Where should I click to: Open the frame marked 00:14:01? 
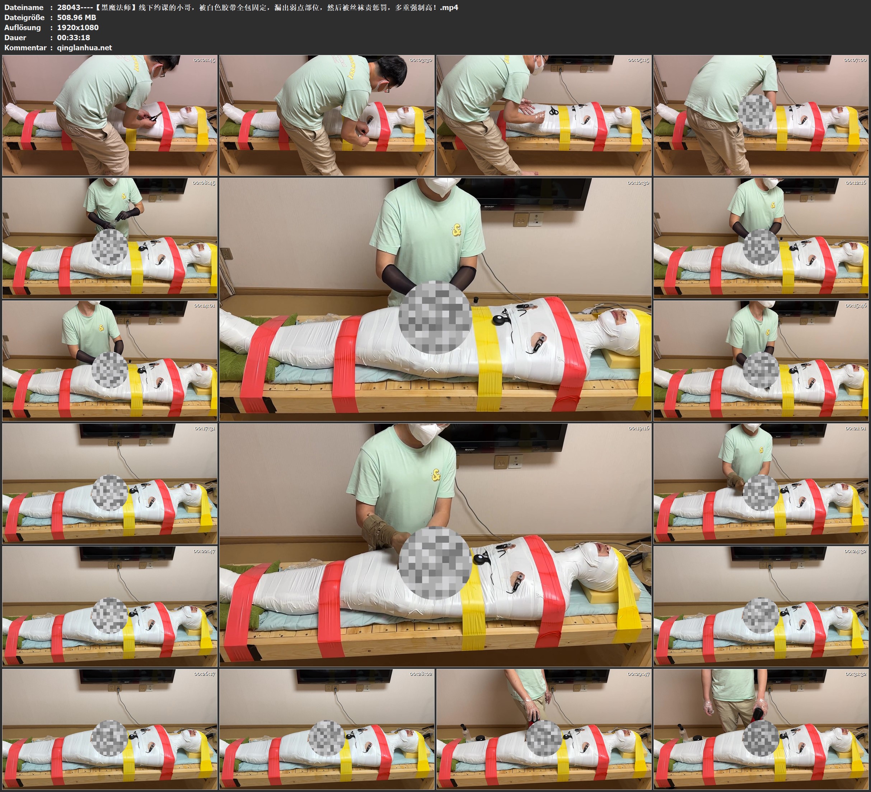tap(110, 360)
